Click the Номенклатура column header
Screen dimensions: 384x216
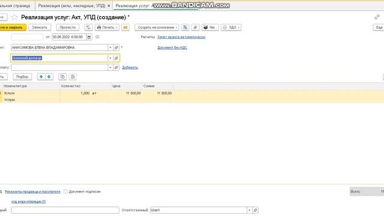pyautogui.click(x=31, y=86)
